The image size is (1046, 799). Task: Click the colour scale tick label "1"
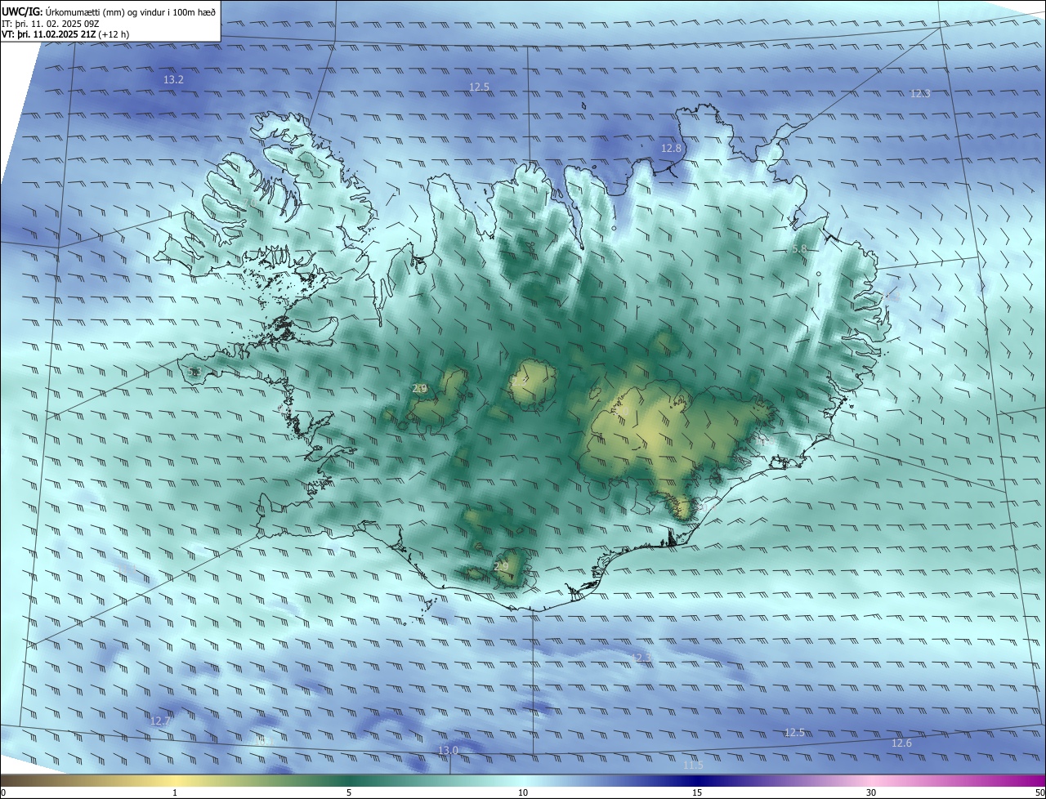point(175,792)
